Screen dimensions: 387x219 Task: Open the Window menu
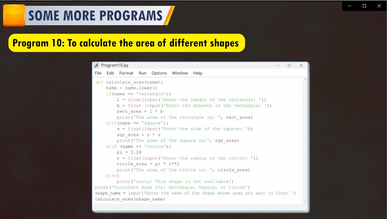[x=180, y=73]
